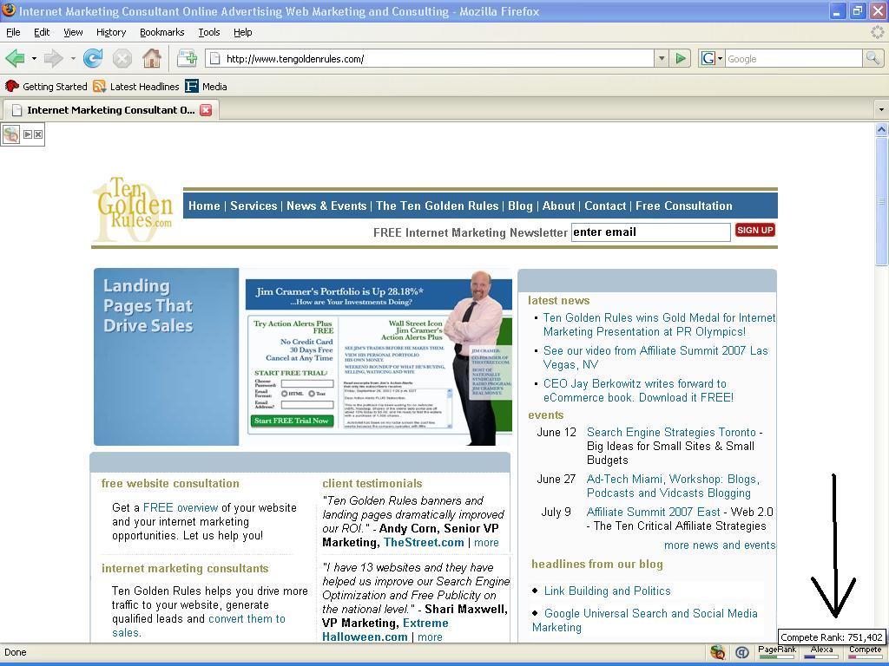Click the green Go arrow beside address bar

681,58
